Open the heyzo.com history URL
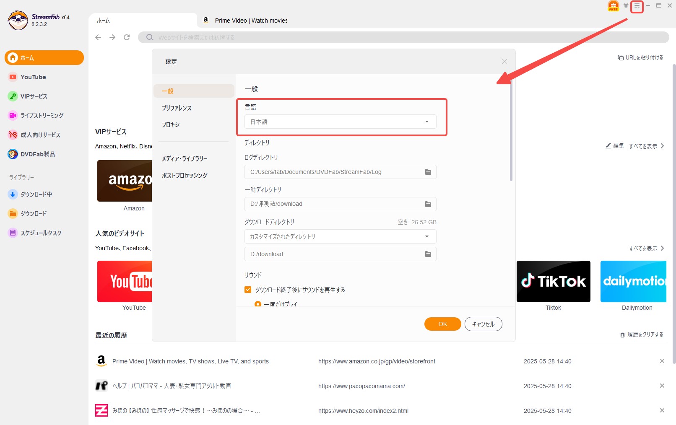 [x=363, y=411]
